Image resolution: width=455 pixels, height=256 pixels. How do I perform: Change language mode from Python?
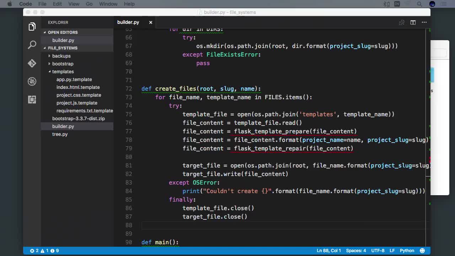coord(407,251)
